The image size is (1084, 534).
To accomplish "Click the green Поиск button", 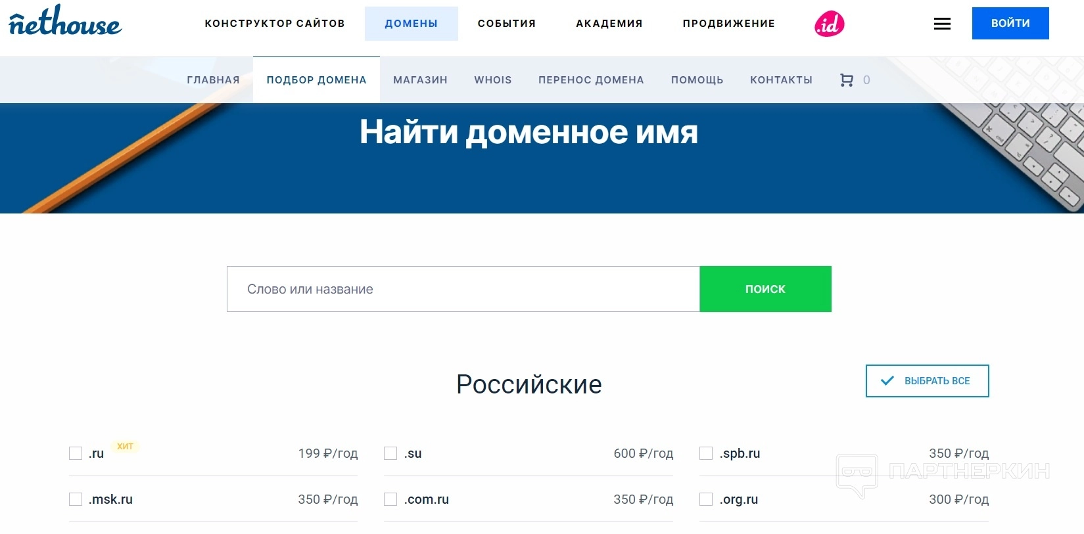I will [765, 289].
